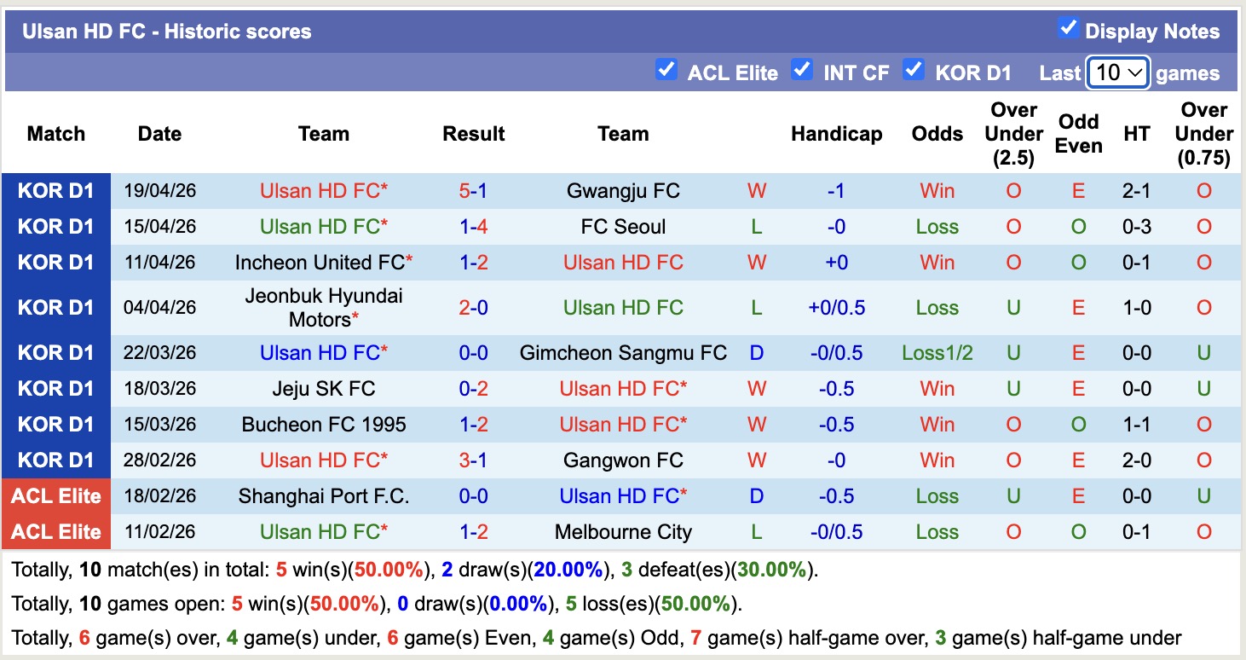Screen dimensions: 1246x660
Task: Click the Odds column header
Action: pos(937,134)
